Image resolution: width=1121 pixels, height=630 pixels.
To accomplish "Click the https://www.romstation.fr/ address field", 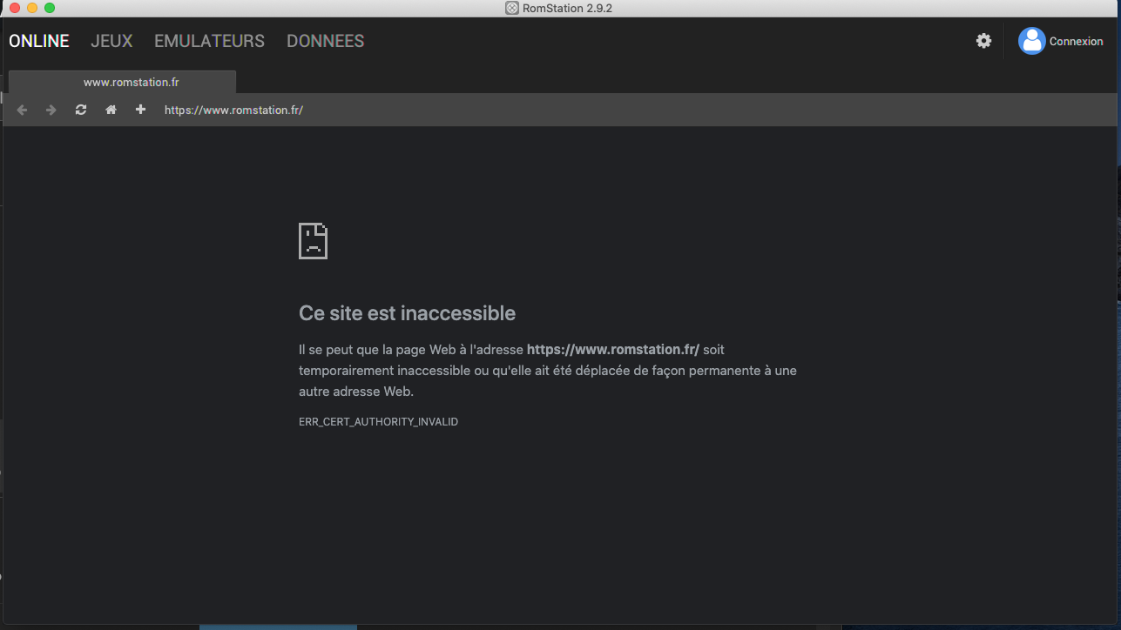I will [x=233, y=111].
